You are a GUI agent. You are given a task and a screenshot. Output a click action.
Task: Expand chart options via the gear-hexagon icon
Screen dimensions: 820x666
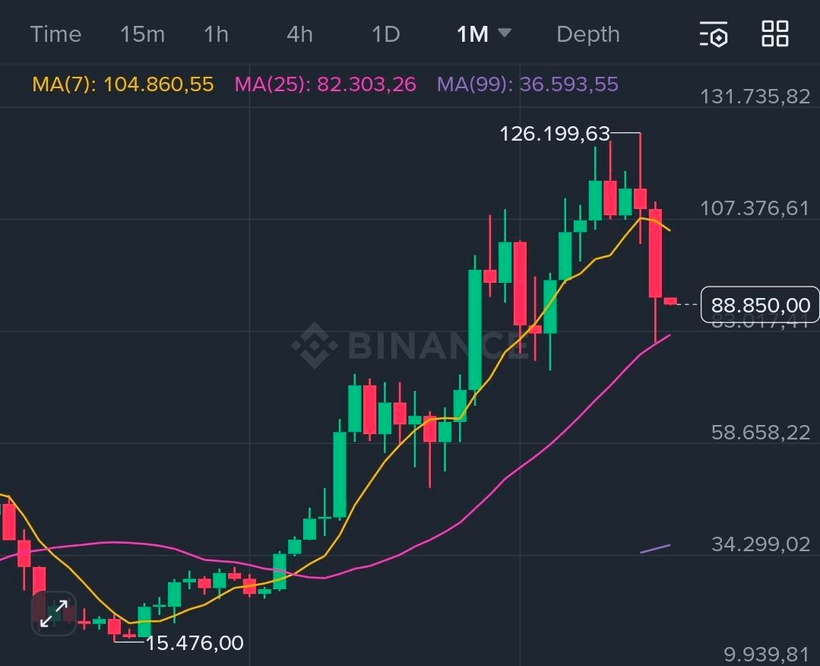(x=714, y=34)
